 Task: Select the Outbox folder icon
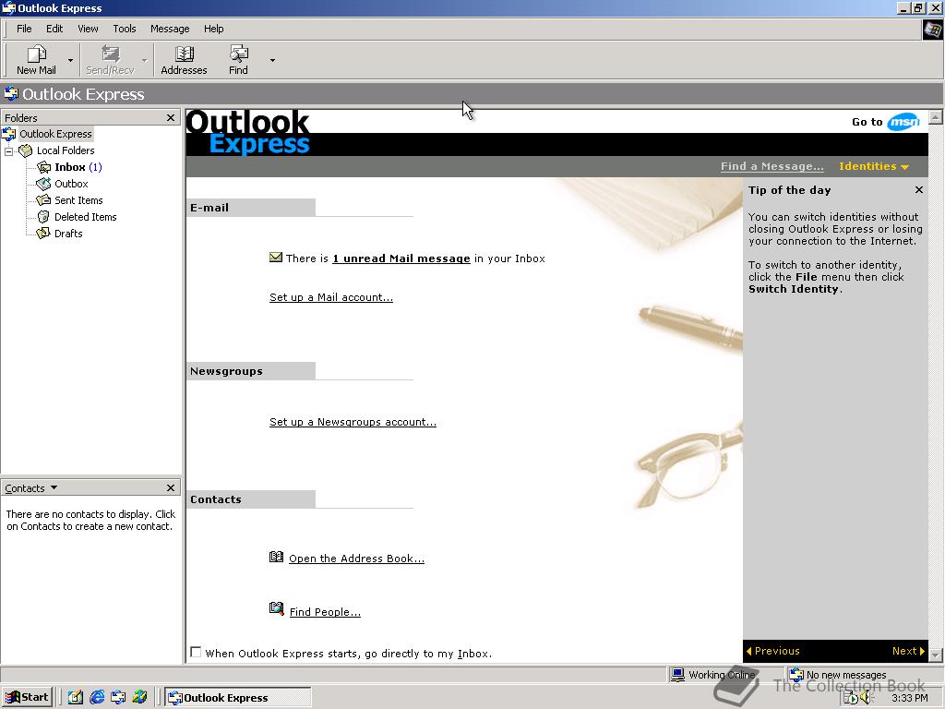(x=43, y=184)
